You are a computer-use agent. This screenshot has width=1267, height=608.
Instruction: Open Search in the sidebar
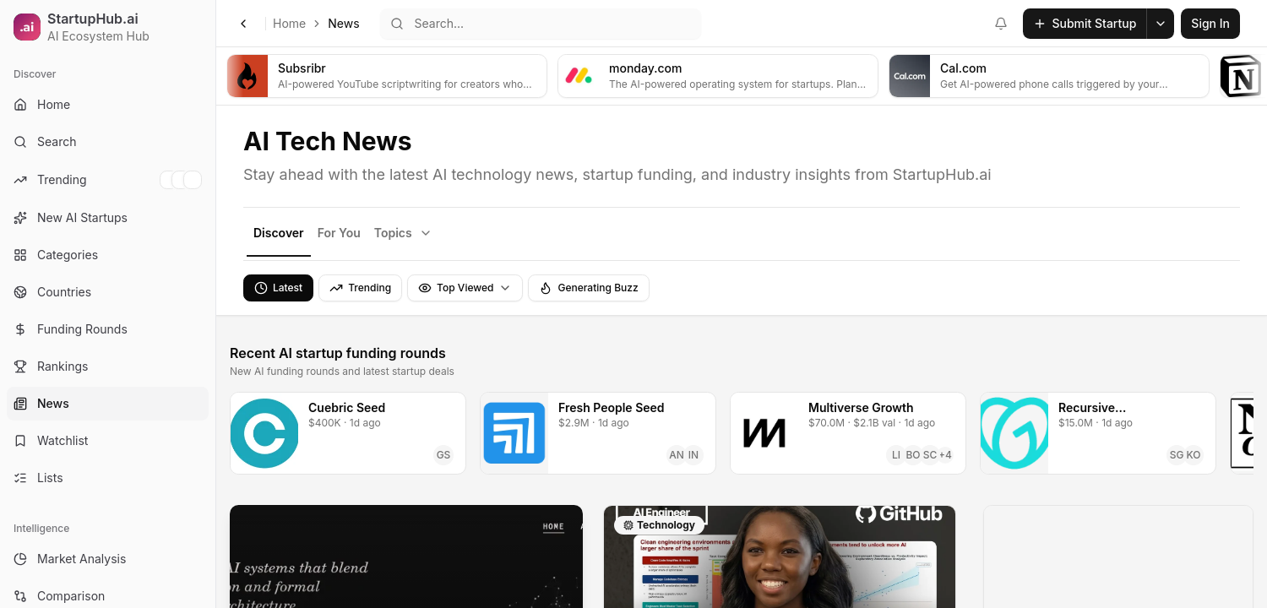[107, 142]
